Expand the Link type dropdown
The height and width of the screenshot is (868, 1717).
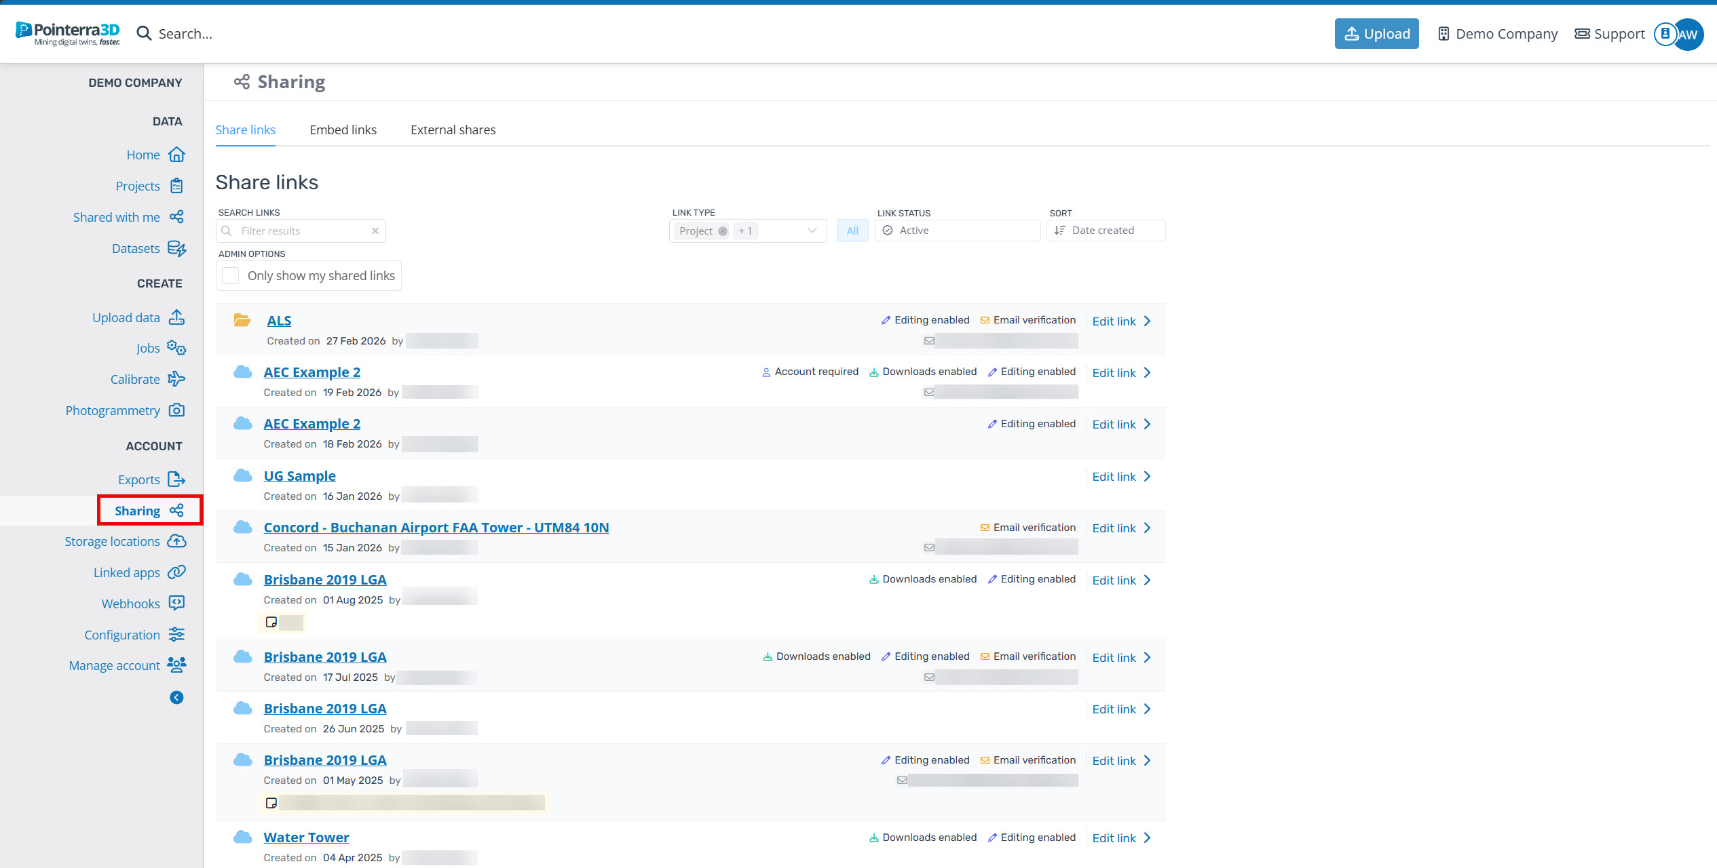[812, 231]
